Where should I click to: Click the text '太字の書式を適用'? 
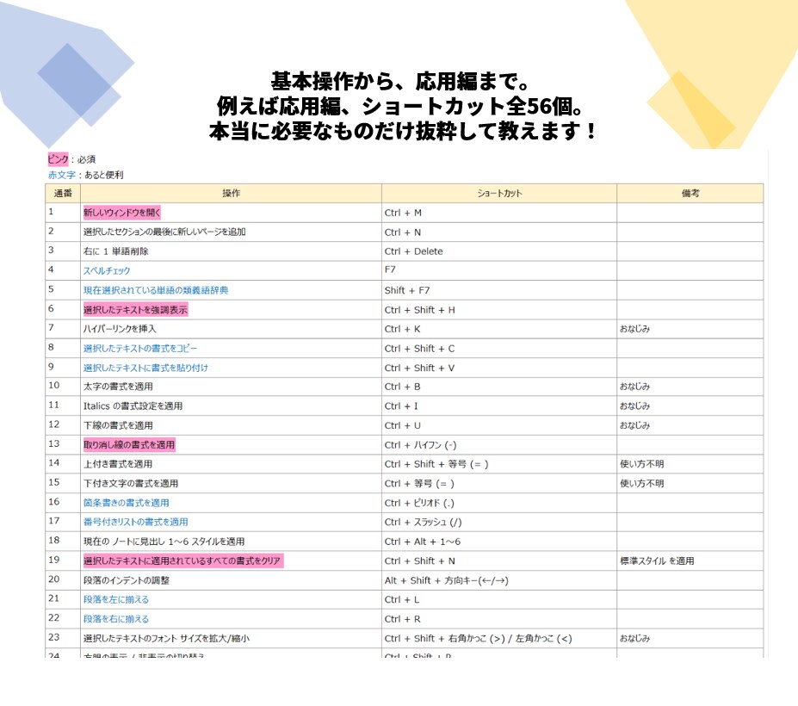[118, 387]
